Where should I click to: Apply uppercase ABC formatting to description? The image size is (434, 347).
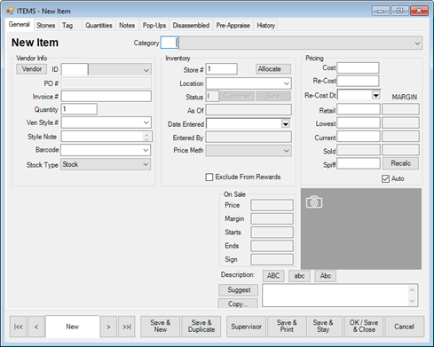click(273, 276)
